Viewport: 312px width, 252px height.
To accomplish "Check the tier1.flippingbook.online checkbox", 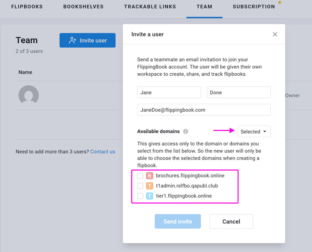I will click(x=140, y=196).
